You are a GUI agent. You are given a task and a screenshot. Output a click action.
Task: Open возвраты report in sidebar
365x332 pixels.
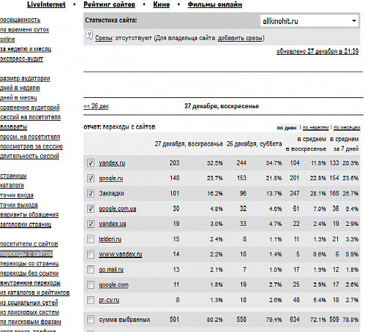(13, 127)
